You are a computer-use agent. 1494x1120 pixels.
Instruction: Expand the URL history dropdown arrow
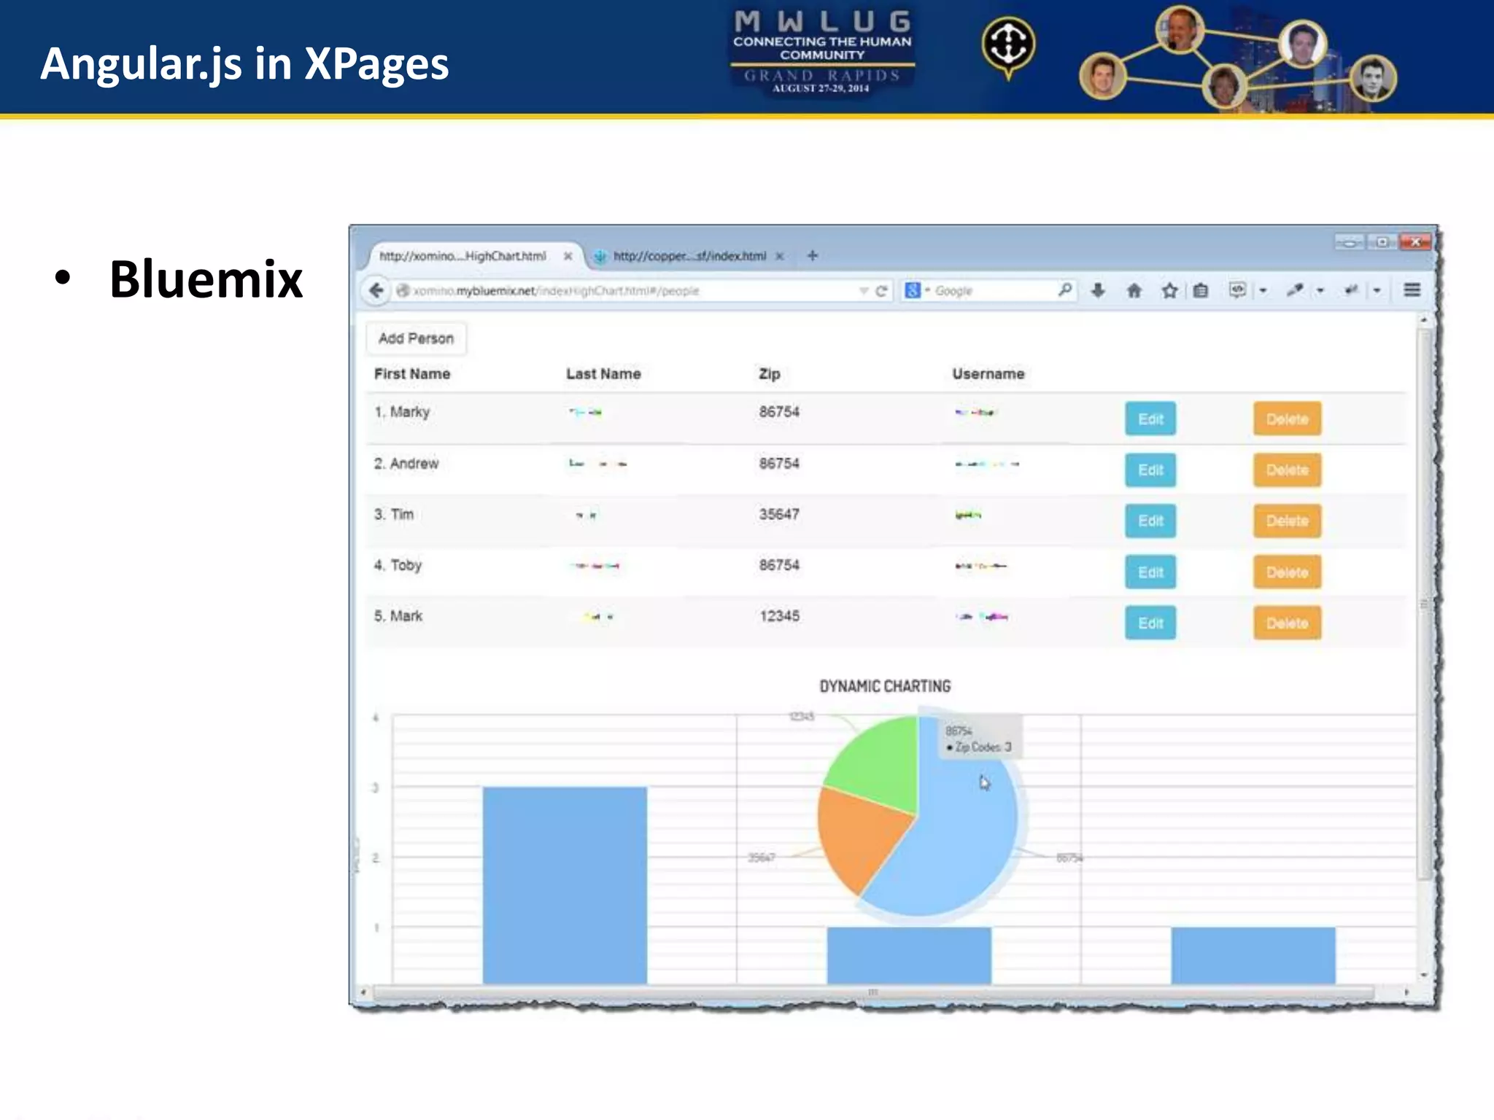coord(864,291)
